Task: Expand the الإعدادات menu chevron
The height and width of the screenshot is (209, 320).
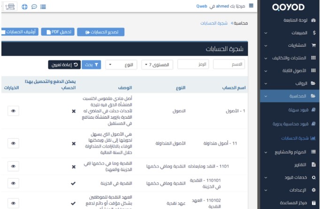Action: (266, 190)
